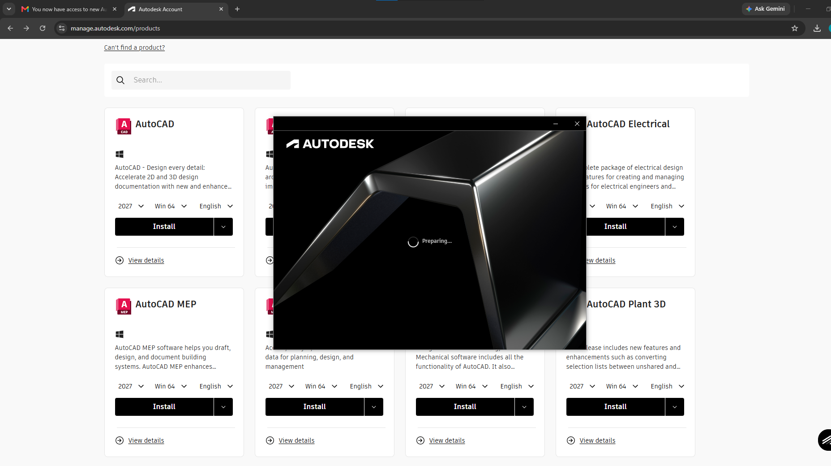Open AutoCAD version 2027 dropdown
The image size is (831, 466).
tap(131, 206)
